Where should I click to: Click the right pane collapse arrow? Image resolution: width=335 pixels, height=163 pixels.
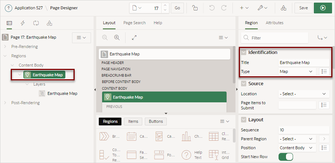pyautogui.click(x=237, y=89)
